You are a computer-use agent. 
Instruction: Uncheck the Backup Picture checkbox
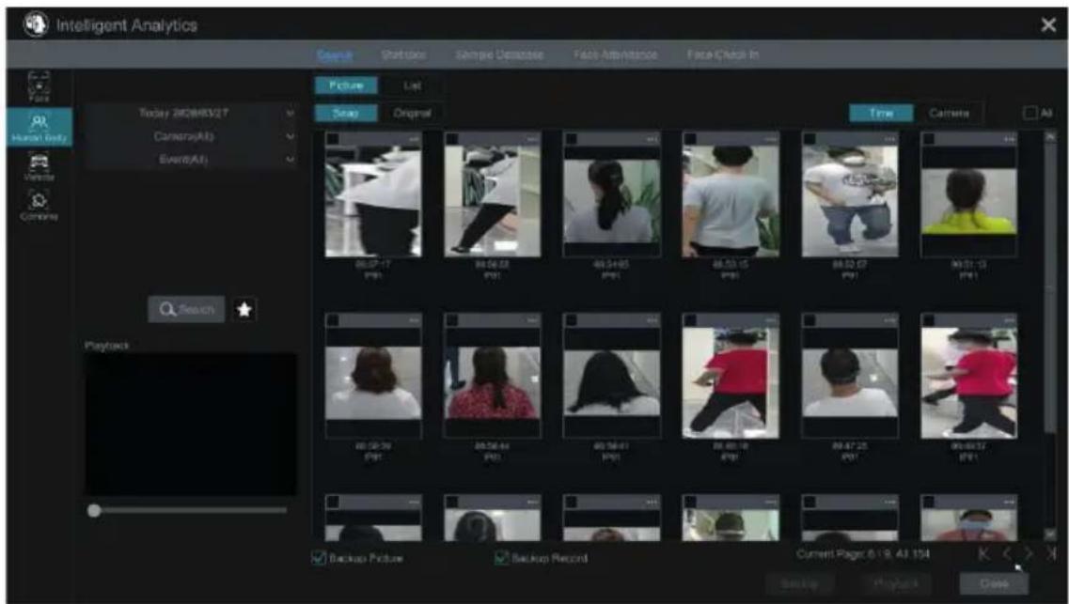pos(319,558)
